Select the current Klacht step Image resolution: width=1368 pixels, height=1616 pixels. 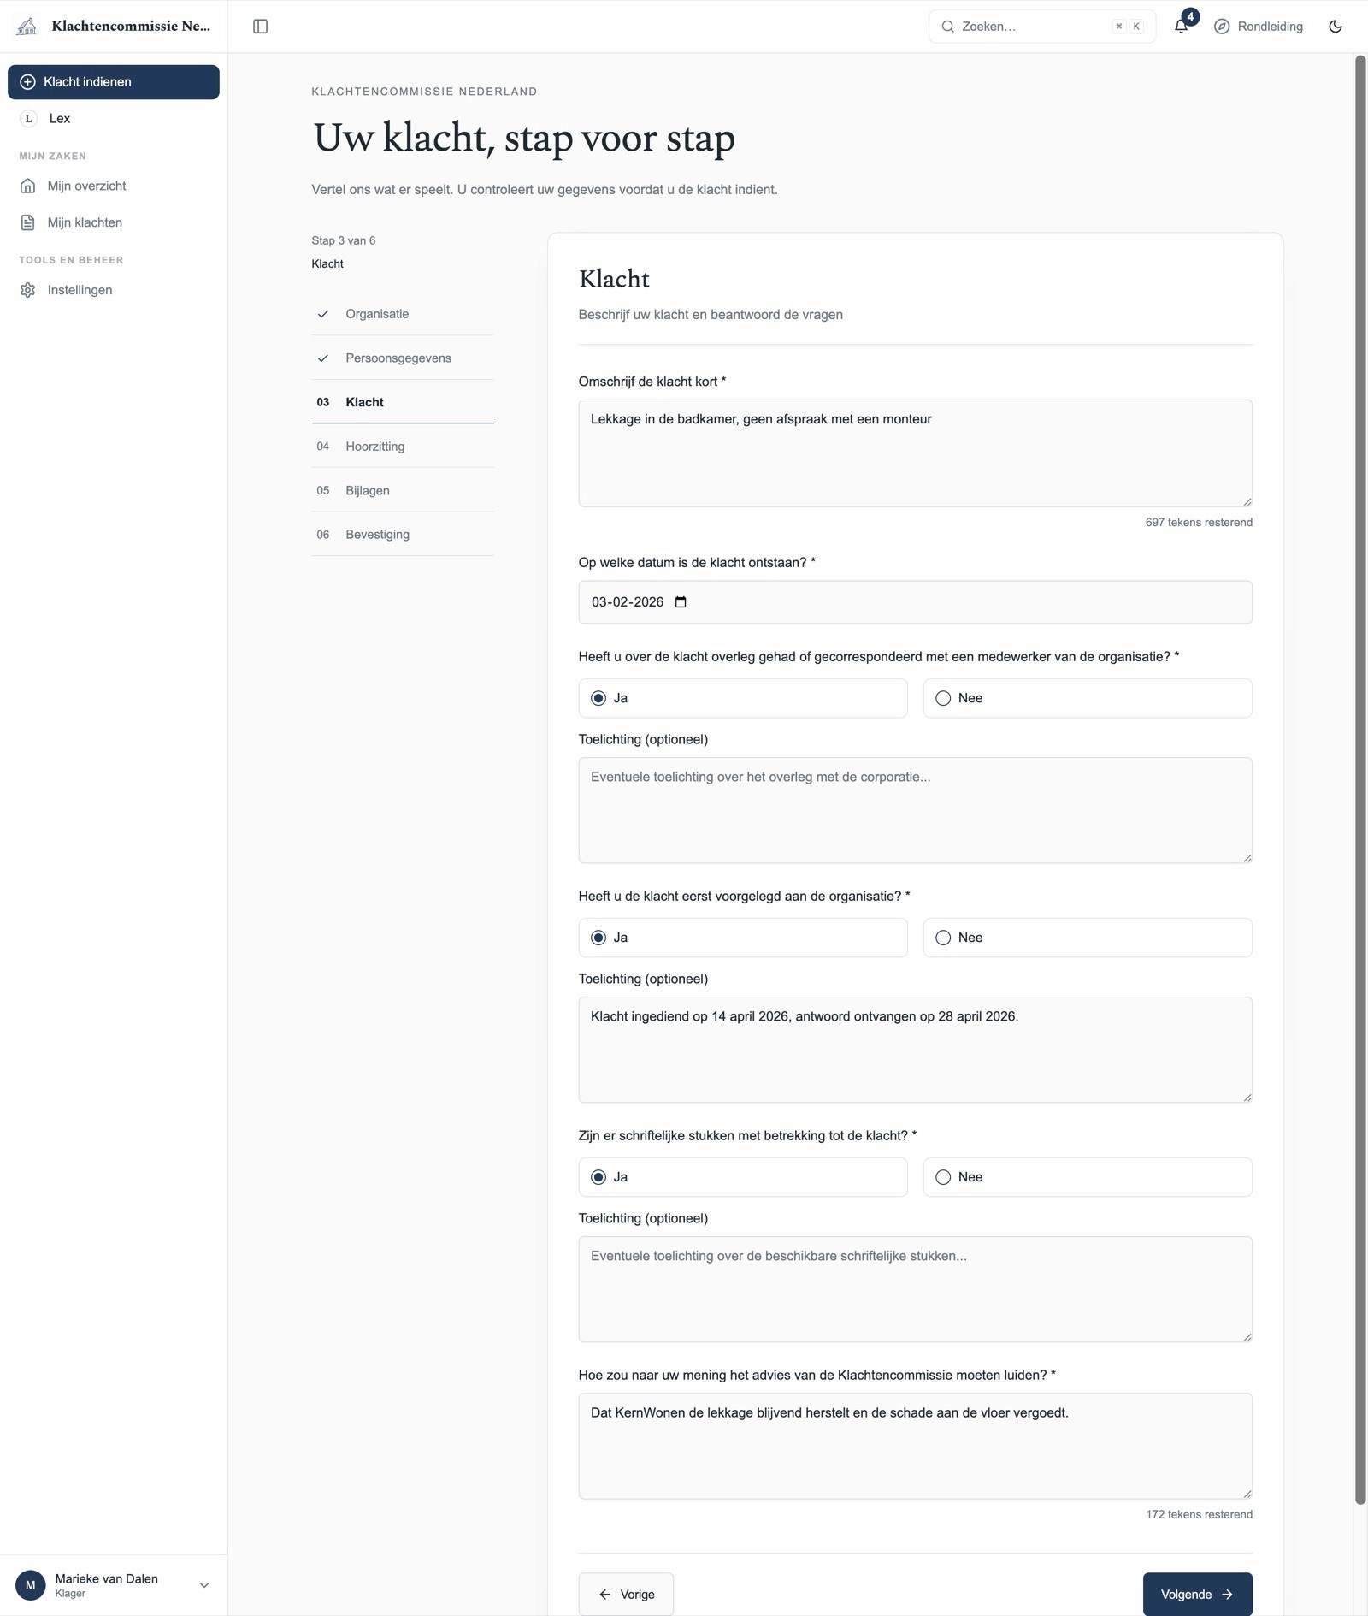click(403, 402)
